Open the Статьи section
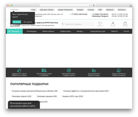Screen dimensions: 138x117 pos(126,31)
